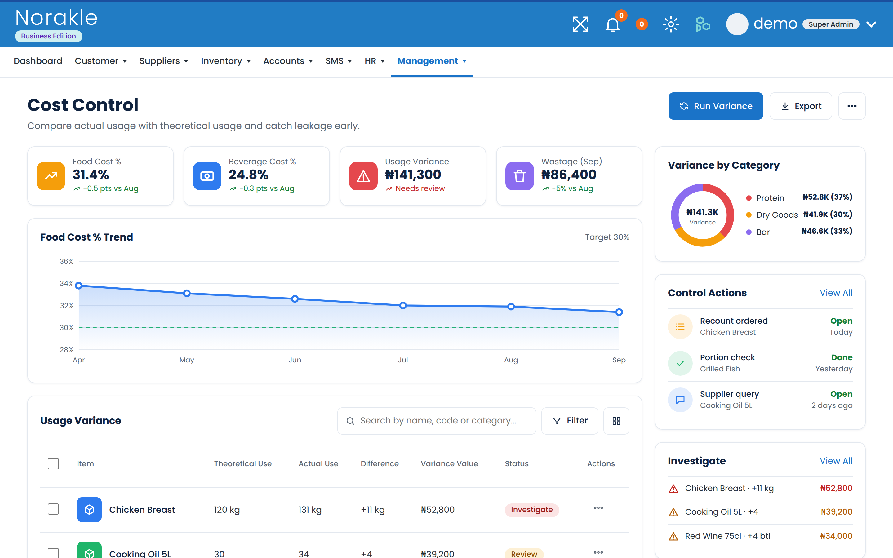Click the Supplier query chat icon

(680, 399)
